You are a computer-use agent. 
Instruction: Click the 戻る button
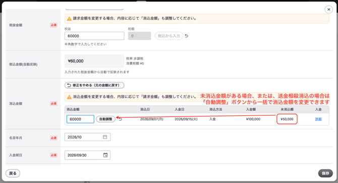coord(13,173)
